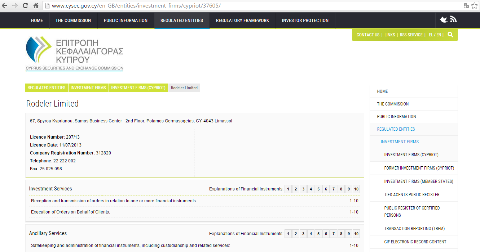Switch language with the EL / EN link
This screenshot has height=252, width=480.
click(435, 35)
